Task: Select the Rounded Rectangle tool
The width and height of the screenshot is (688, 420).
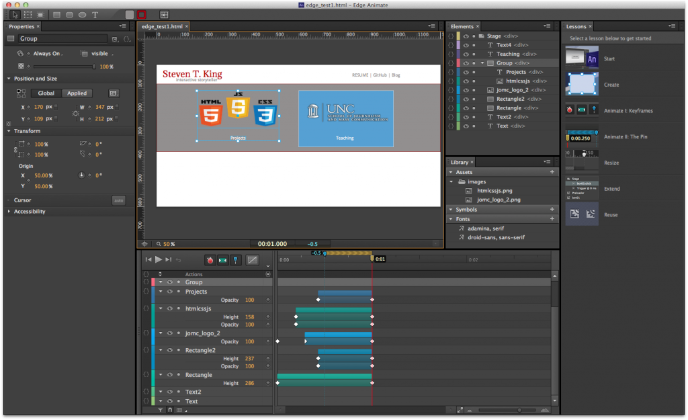Action: pos(69,15)
